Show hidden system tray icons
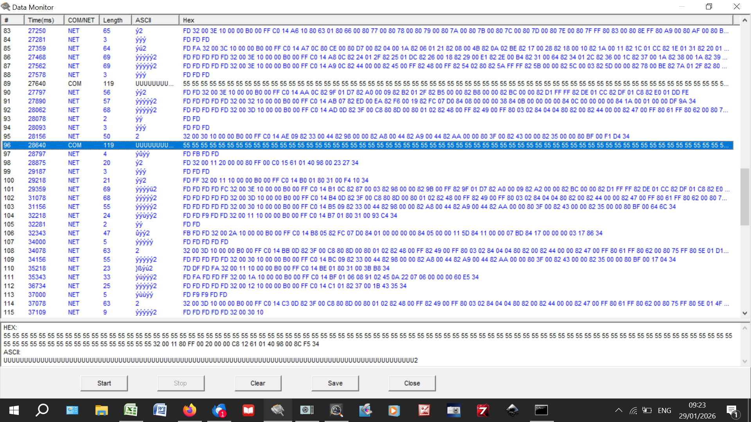Viewport: 751px width, 422px height. click(x=618, y=410)
